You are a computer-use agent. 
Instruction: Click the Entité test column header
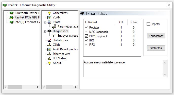coord(99,22)
